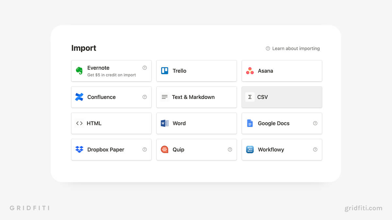Select the Quip icon

click(x=164, y=150)
